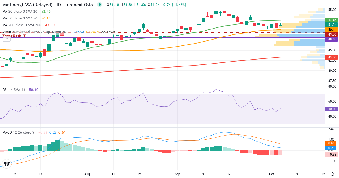This screenshot has width=339, height=178.
Task: Click the high value H51.86
Action: click(x=127, y=5)
